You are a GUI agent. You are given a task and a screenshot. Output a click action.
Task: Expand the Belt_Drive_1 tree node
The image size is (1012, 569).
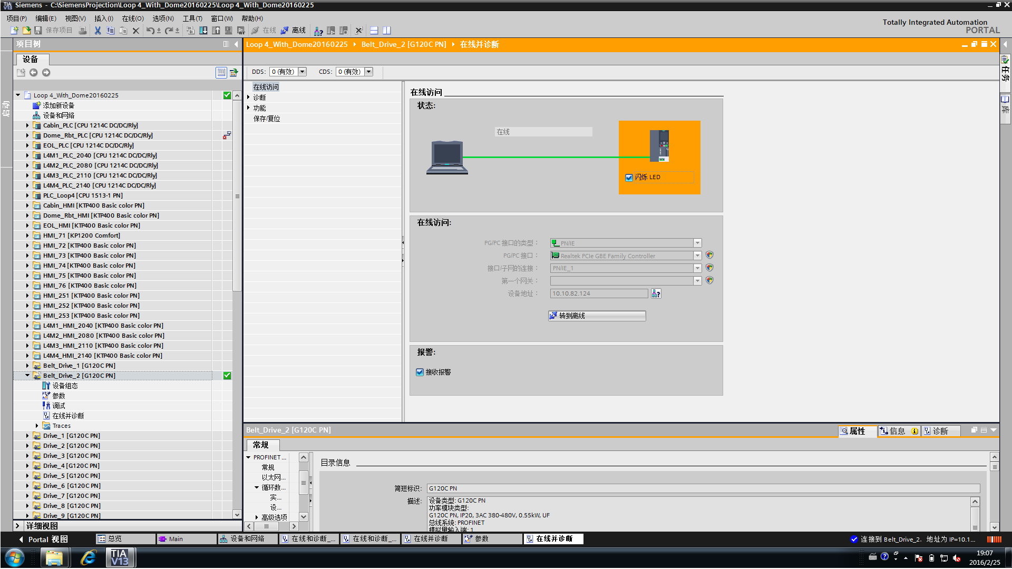[x=27, y=366]
